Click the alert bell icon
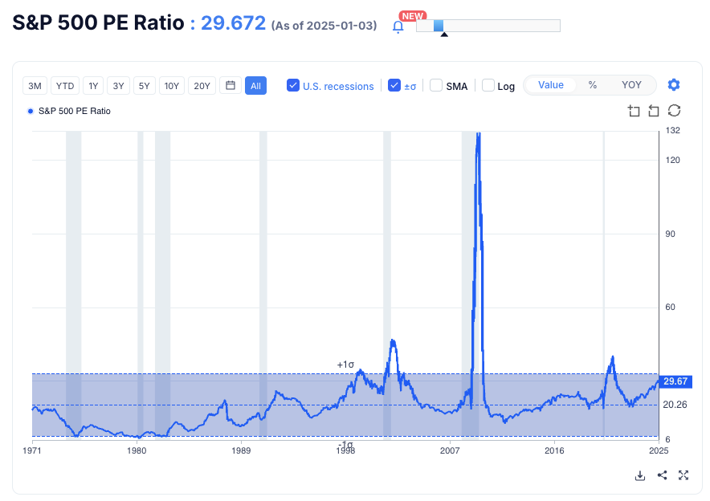This screenshot has height=501, width=710. 398,27
